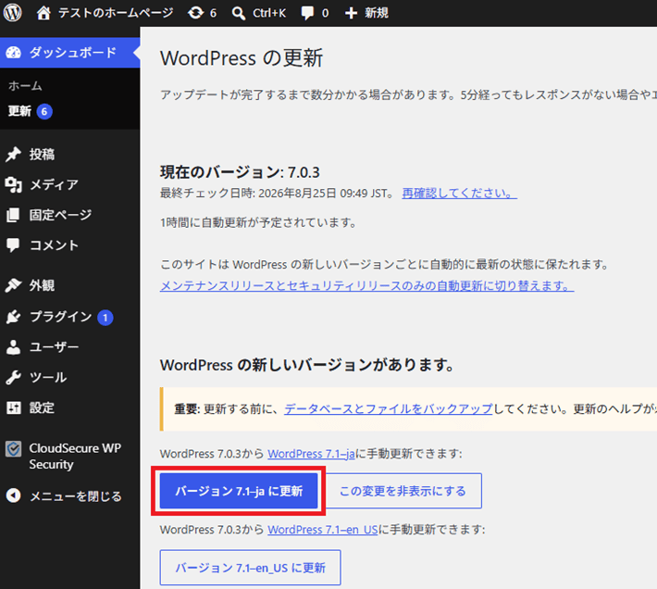Click the プラグイン plug icon

(13, 317)
